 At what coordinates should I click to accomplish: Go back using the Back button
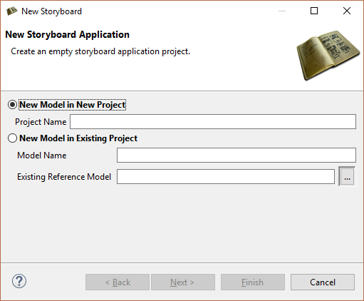coord(118,282)
